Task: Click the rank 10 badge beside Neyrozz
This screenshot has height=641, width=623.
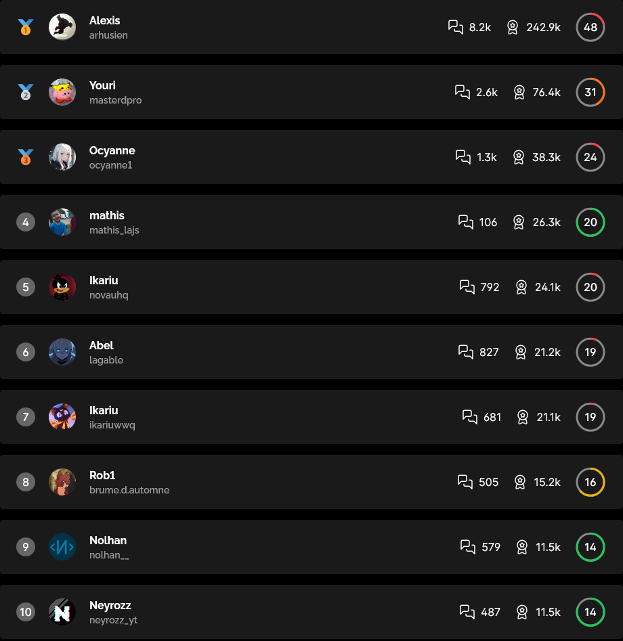Action: 25,612
